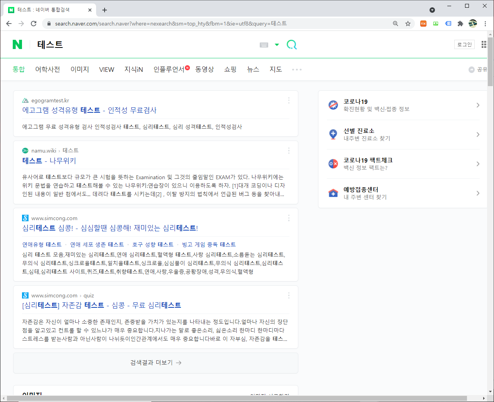This screenshot has width=494, height=402.
Task: Open the VIEW tab
Action: click(107, 70)
